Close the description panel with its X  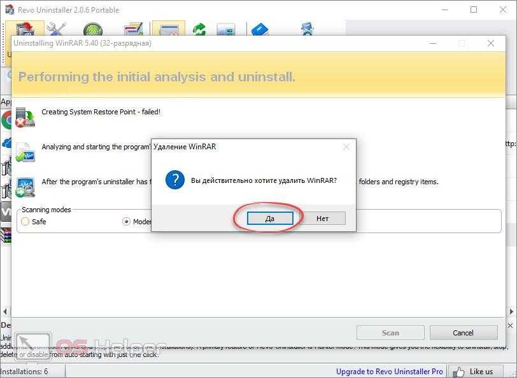[x=510, y=325]
